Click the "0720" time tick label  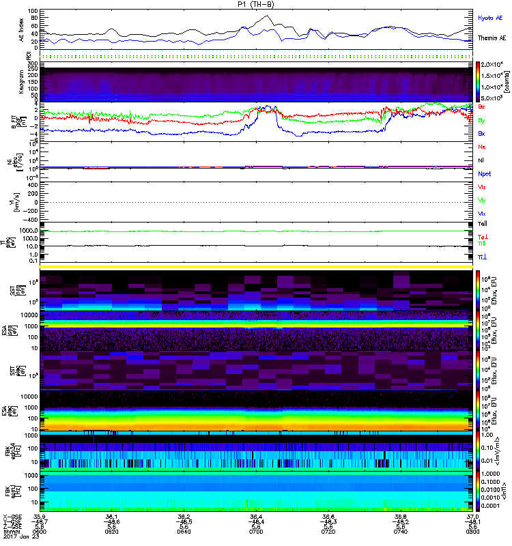[328, 532]
